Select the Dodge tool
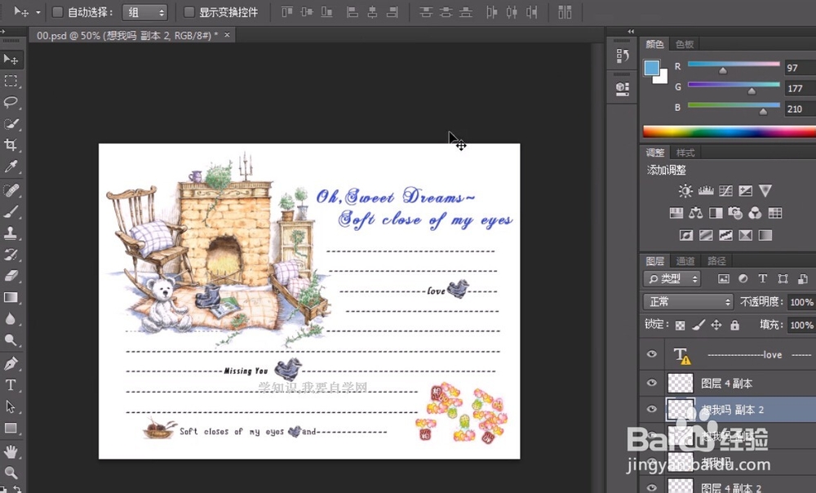Image resolution: width=816 pixels, height=493 pixels. (x=11, y=340)
